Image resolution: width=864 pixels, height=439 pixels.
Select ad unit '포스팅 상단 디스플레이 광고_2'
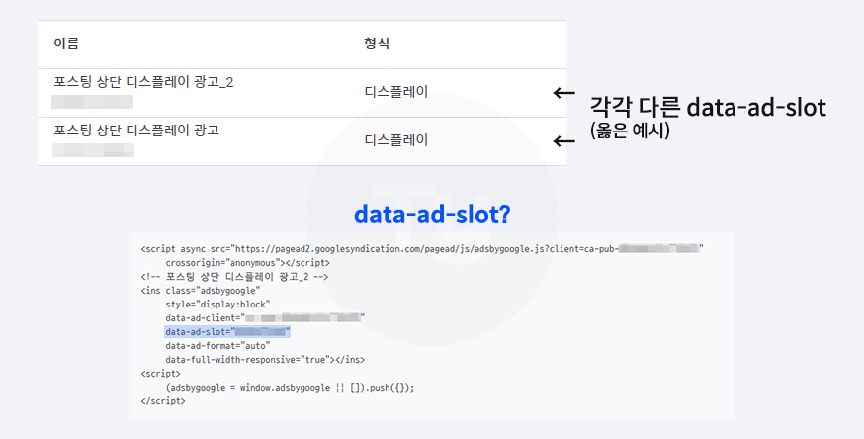(143, 82)
